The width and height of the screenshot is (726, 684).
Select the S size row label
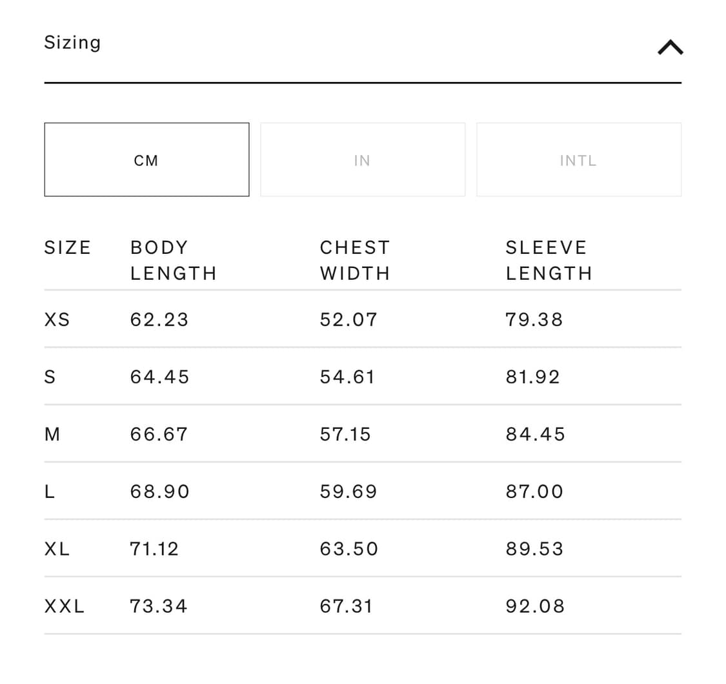point(50,377)
